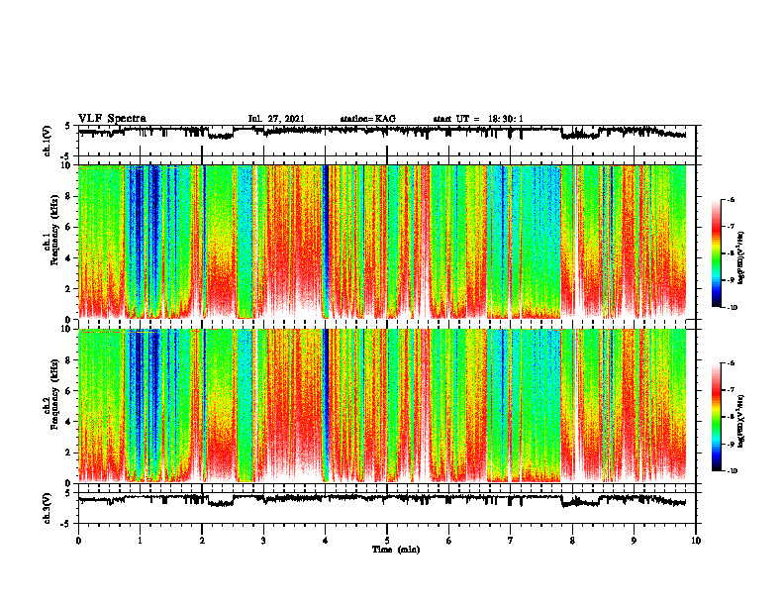Screen dimensions: 784x606
Task: Click the time axis tick label "9"
Action: click(x=634, y=541)
